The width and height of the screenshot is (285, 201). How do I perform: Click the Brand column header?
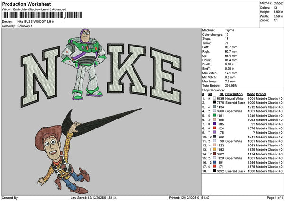[x=261, y=94]
